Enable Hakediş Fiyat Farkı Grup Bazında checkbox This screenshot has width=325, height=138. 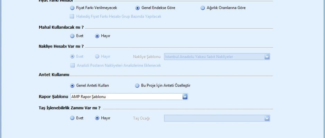[72, 16]
